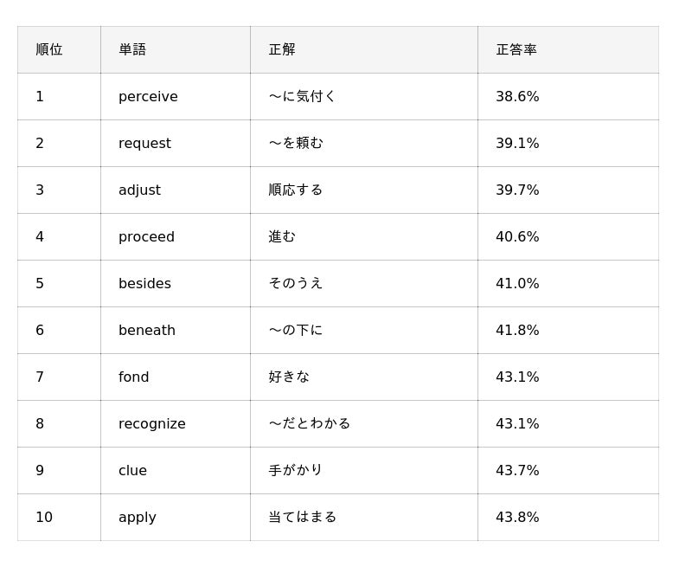Viewport: 692px width, 567px height.
Task: Click the clue cell
Action: tap(176, 471)
